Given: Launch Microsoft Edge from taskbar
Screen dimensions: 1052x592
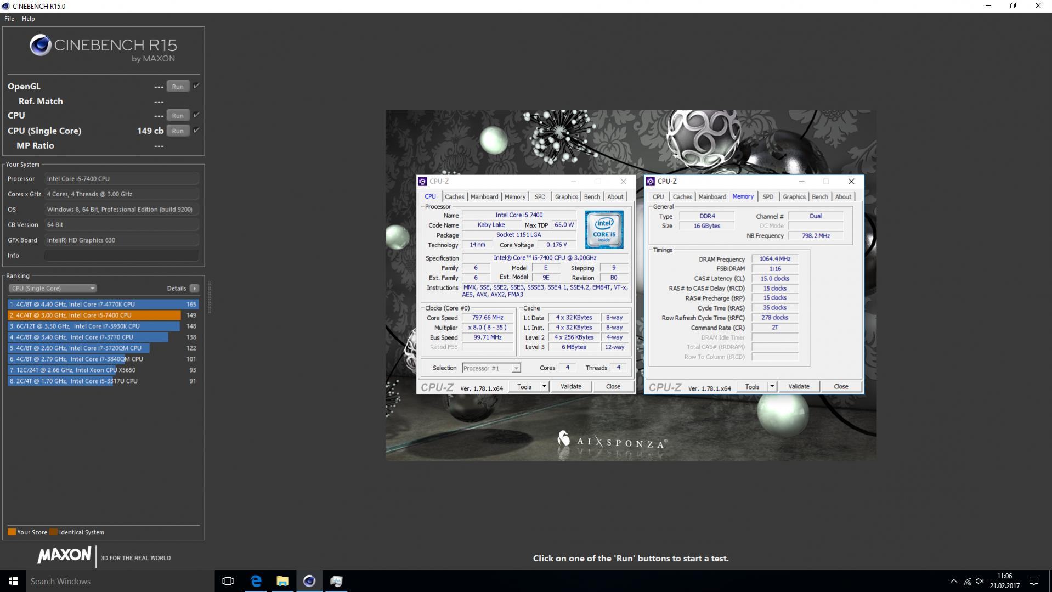Looking at the screenshot, I should coord(256,581).
